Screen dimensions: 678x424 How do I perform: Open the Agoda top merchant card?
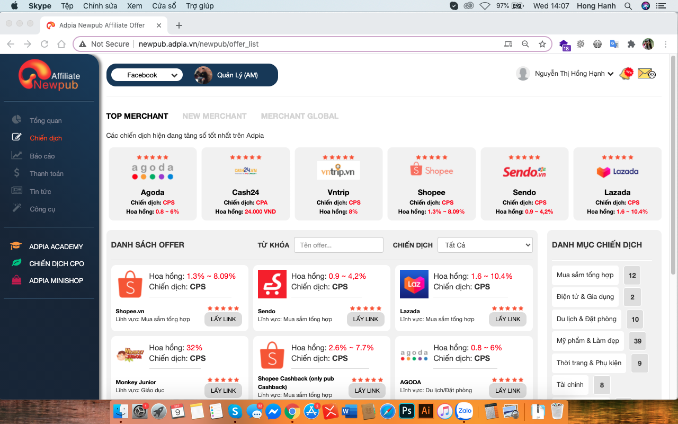[153, 184]
